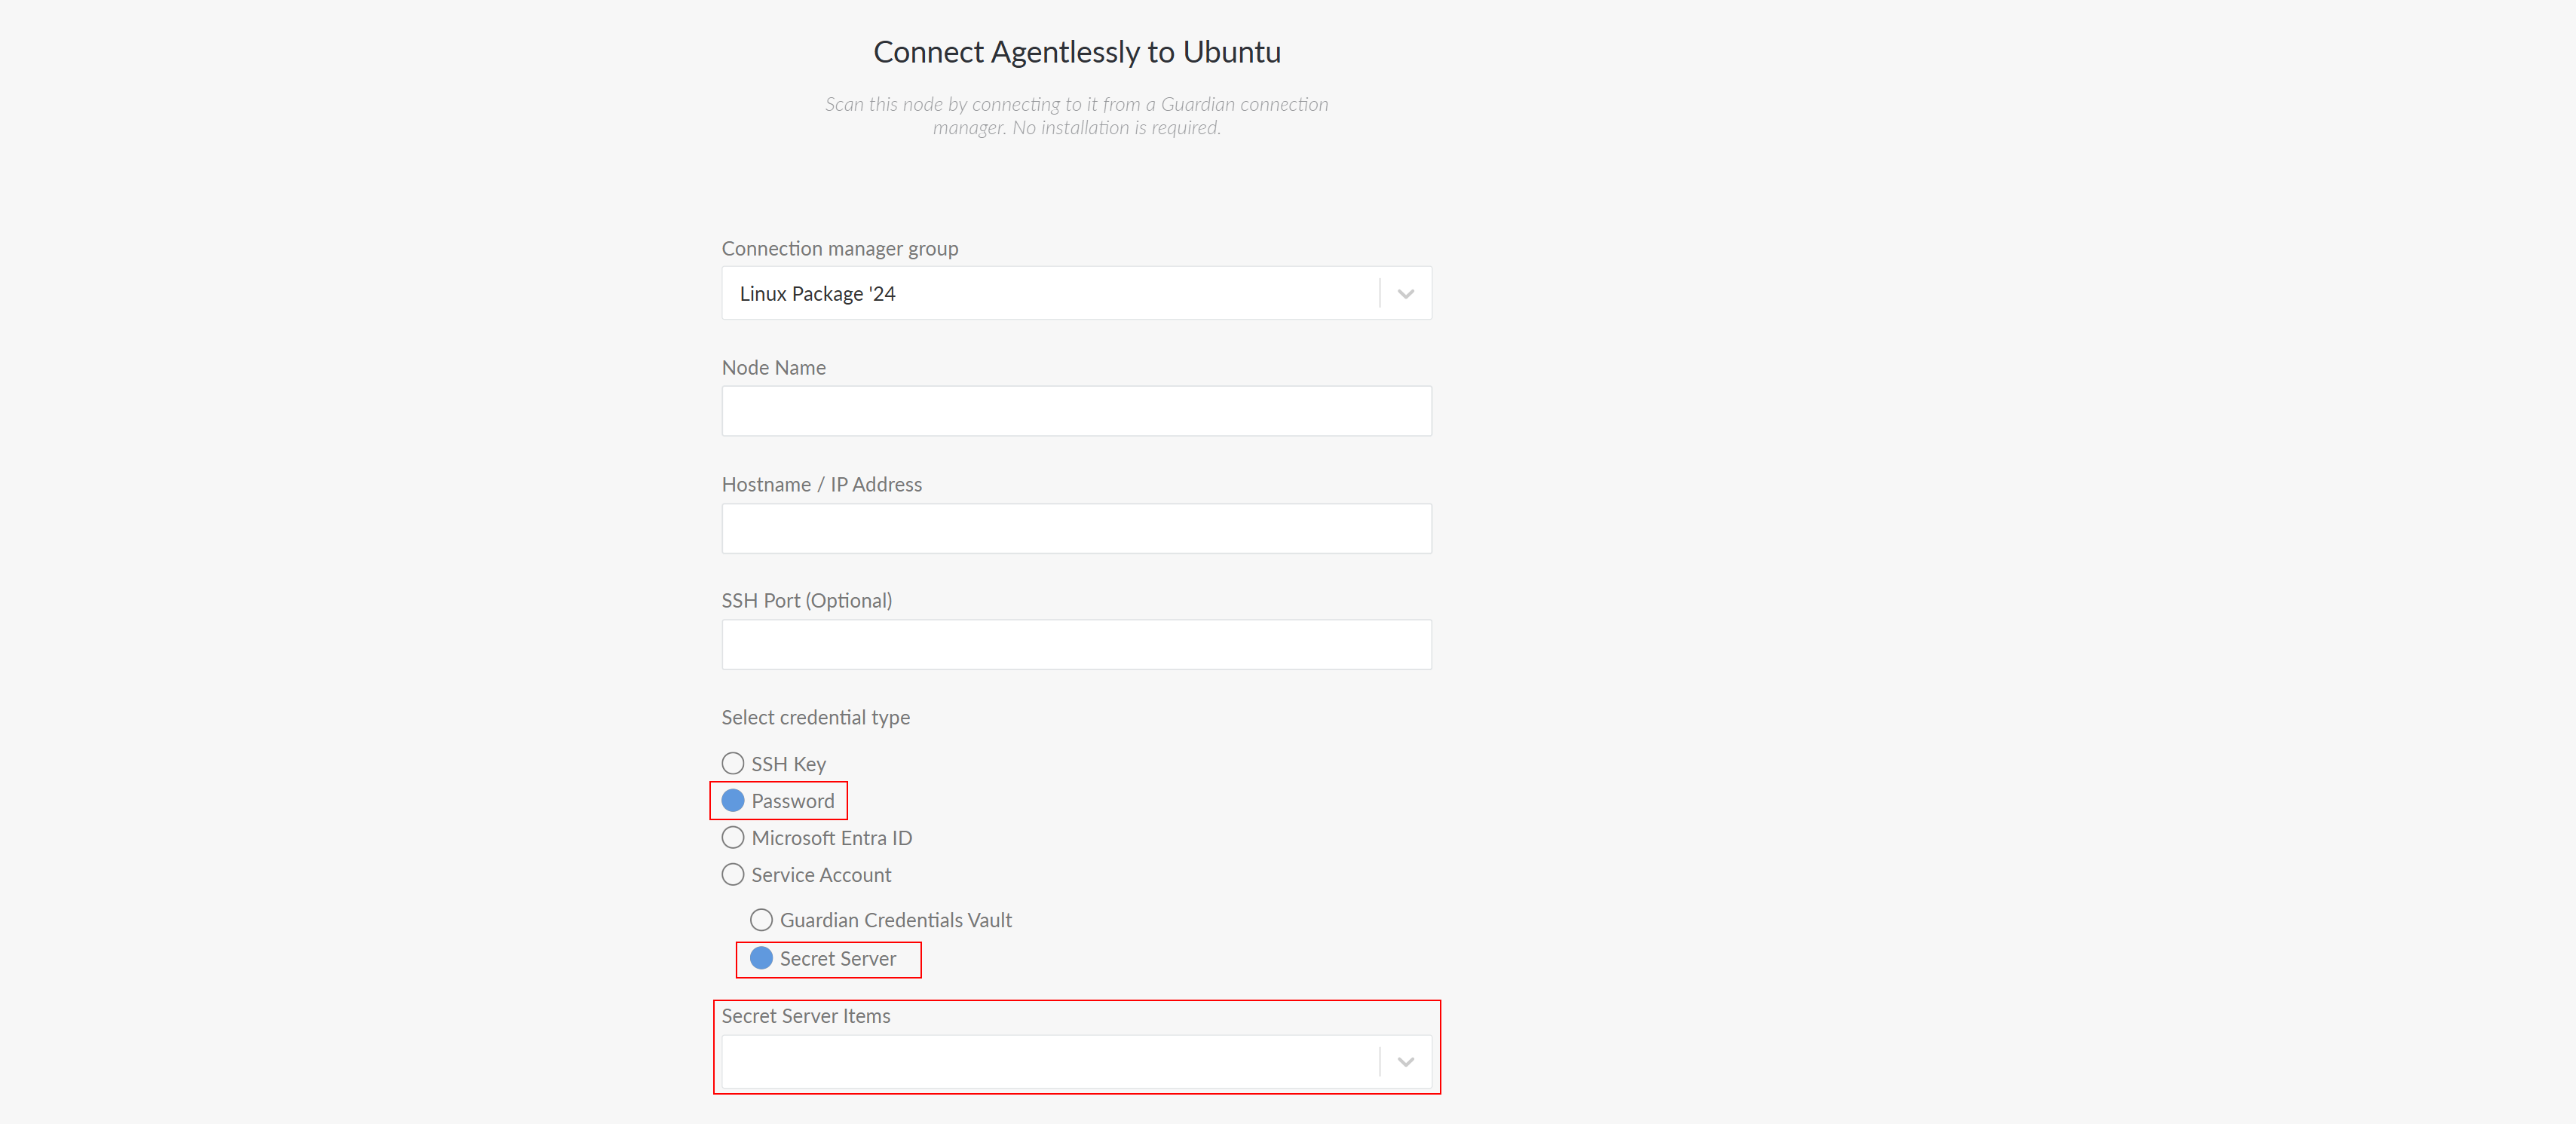Click the SSH Port (Optional) field
The image size is (2576, 1124).
click(1076, 645)
